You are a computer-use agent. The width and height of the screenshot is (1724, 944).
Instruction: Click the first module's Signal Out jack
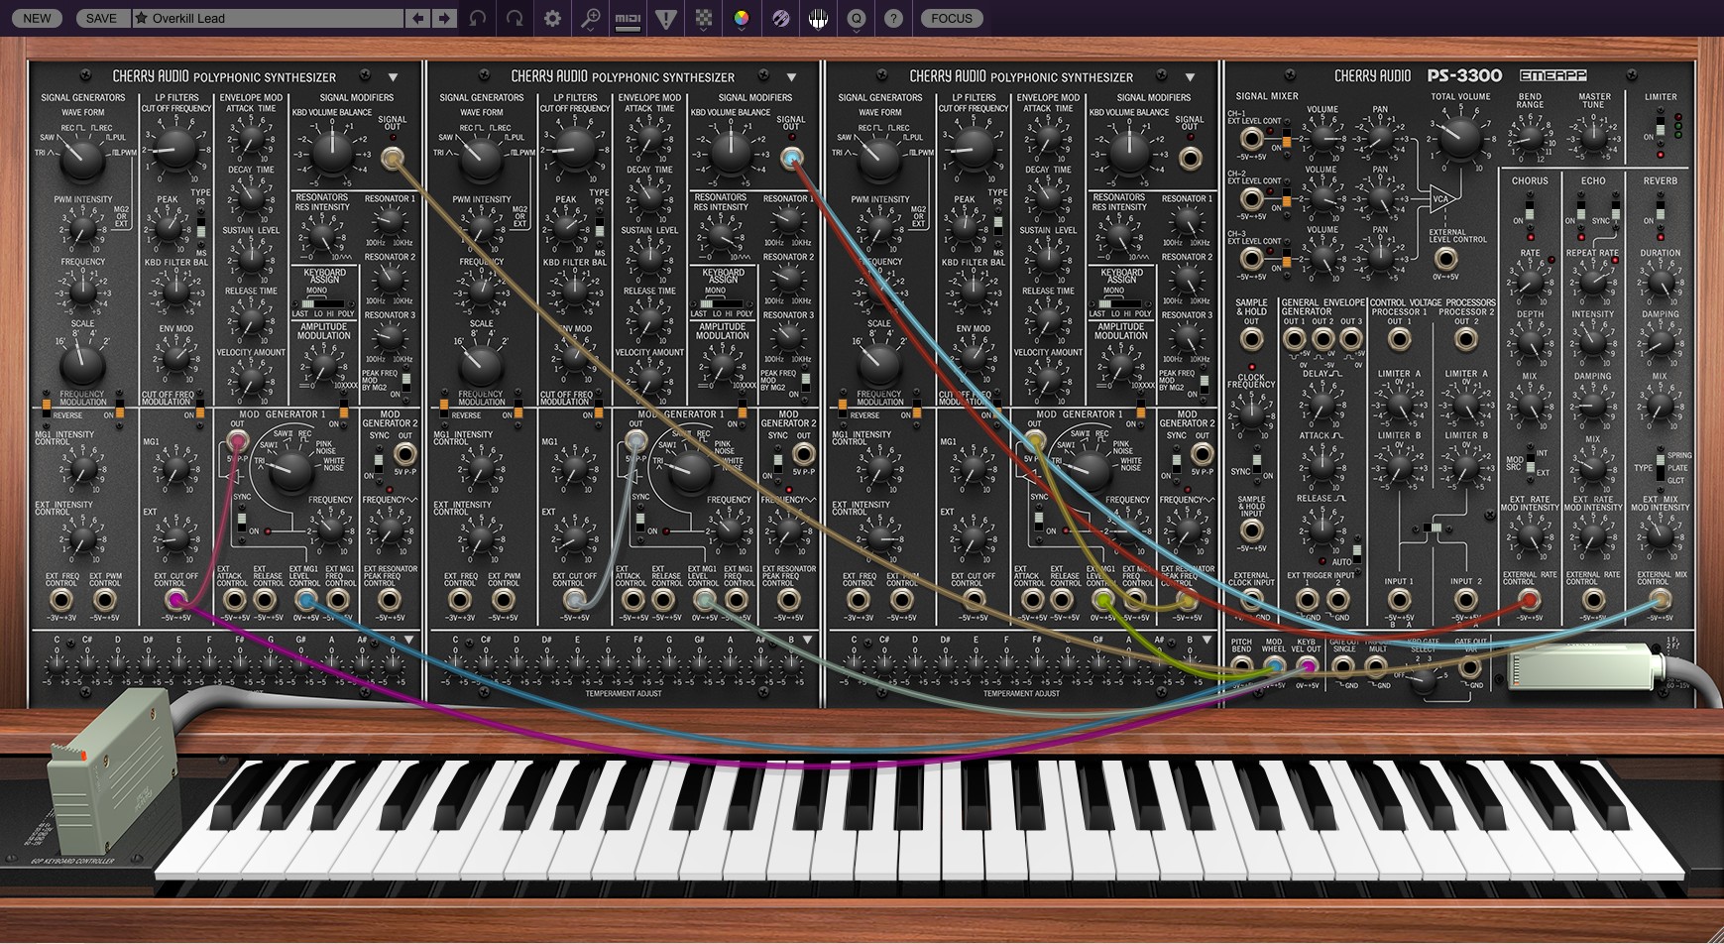click(x=393, y=158)
